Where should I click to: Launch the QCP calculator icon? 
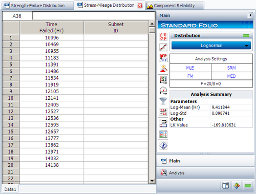pyautogui.click(x=163, y=58)
